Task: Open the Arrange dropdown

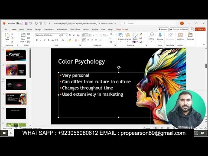Action: click(x=128, y=37)
